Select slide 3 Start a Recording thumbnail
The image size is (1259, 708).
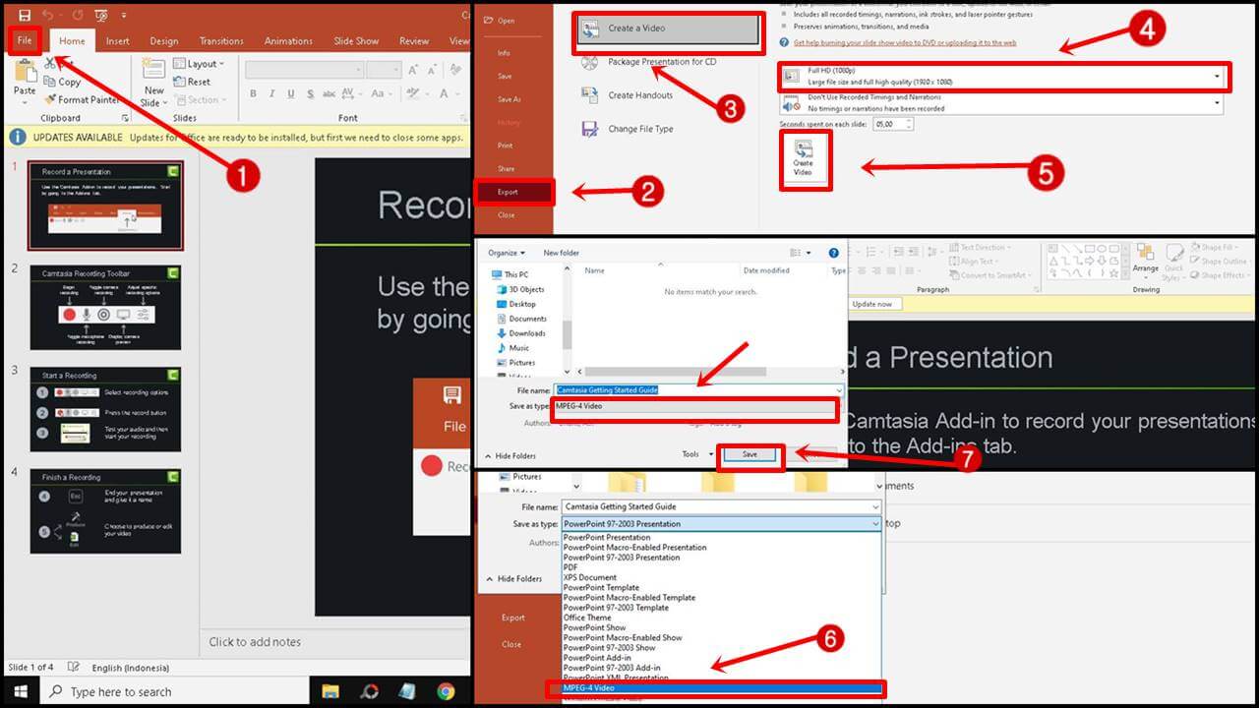[x=106, y=409]
